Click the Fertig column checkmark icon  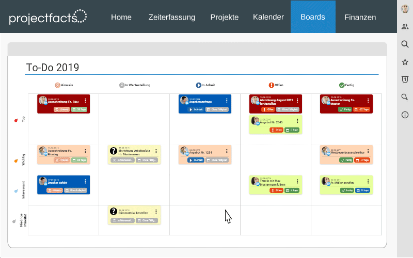(x=342, y=85)
